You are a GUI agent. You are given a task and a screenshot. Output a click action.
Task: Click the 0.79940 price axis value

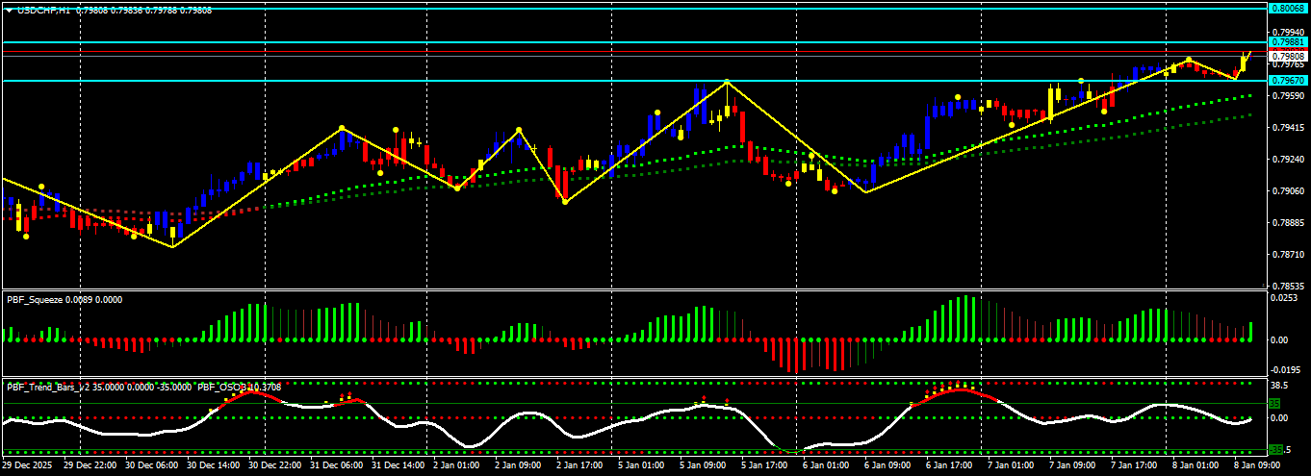(1288, 32)
